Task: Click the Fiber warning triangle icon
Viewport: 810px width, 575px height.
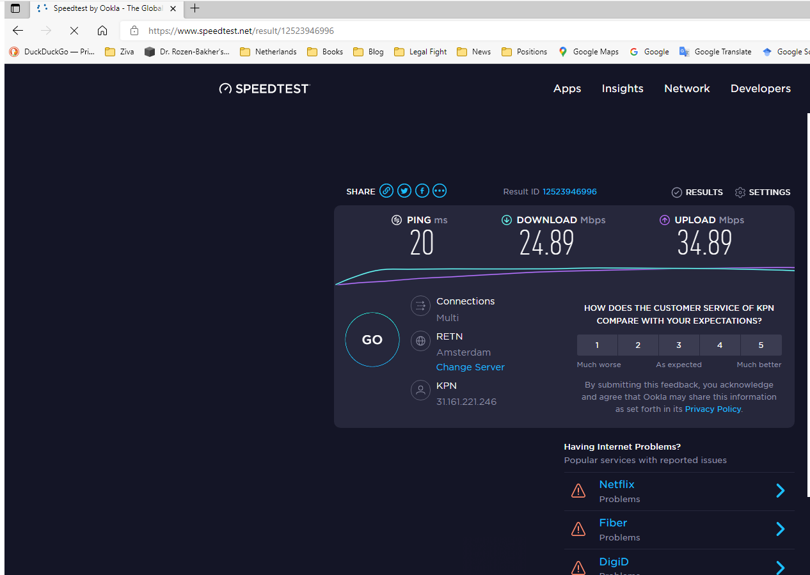Action: tap(578, 529)
